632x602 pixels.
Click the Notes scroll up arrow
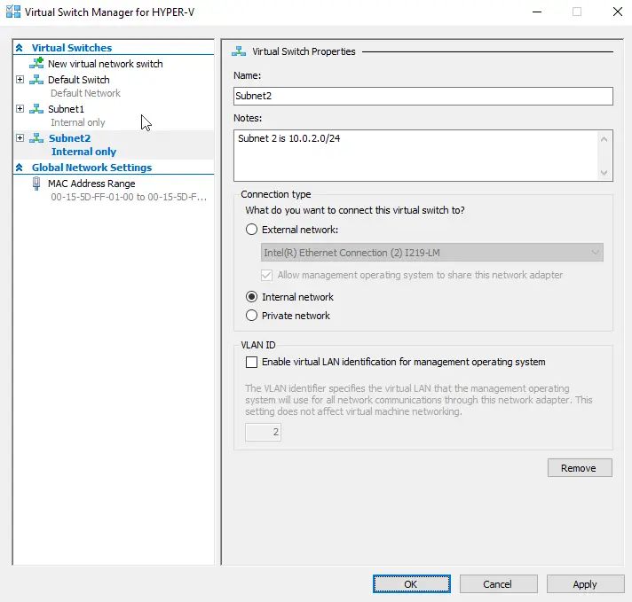point(604,139)
